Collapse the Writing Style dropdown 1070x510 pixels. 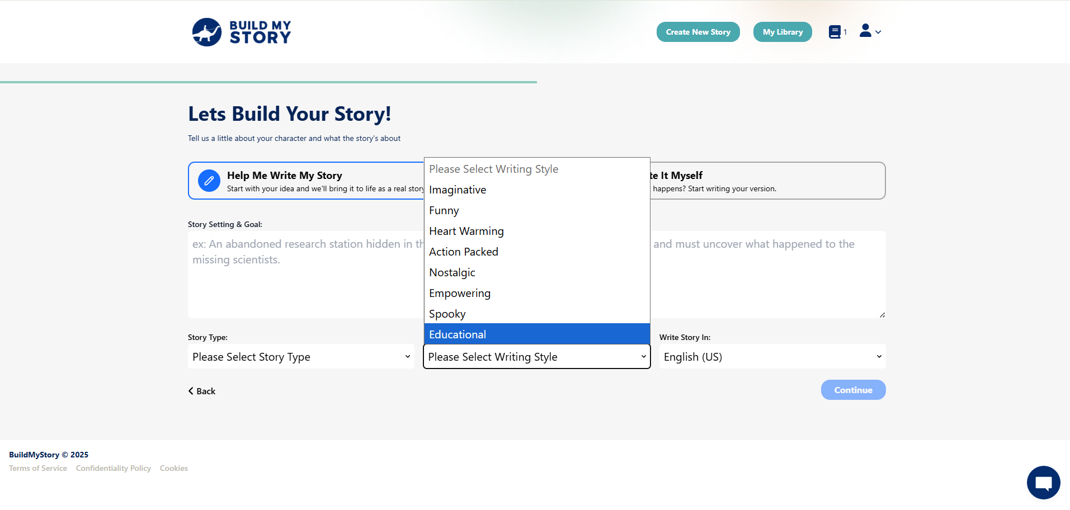click(536, 357)
